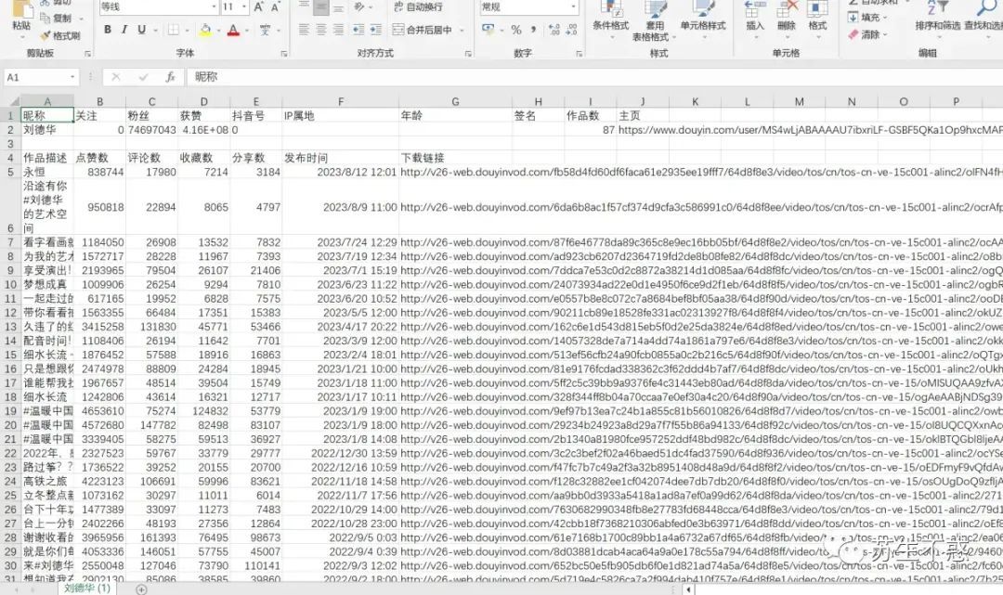Viewport: 1003px width, 595px height.
Task: Open the douyin.com user homepage link
Action: tap(810, 130)
